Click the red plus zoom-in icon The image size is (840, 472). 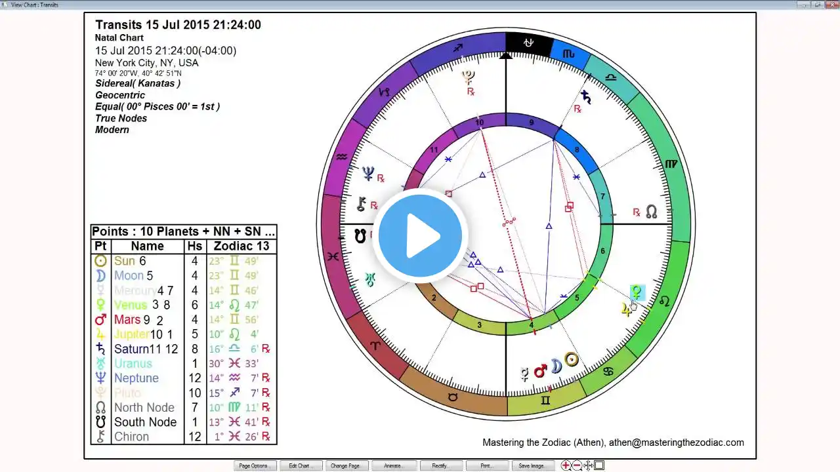pos(566,465)
